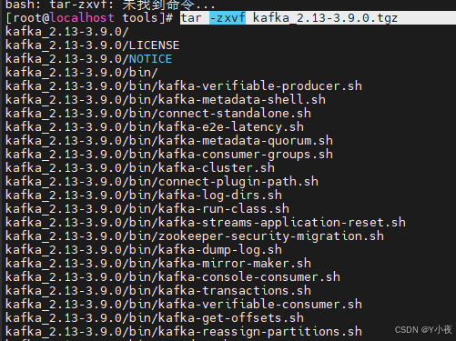Click the kafka_2.13-3.9.0/LICENSE line

93,45
